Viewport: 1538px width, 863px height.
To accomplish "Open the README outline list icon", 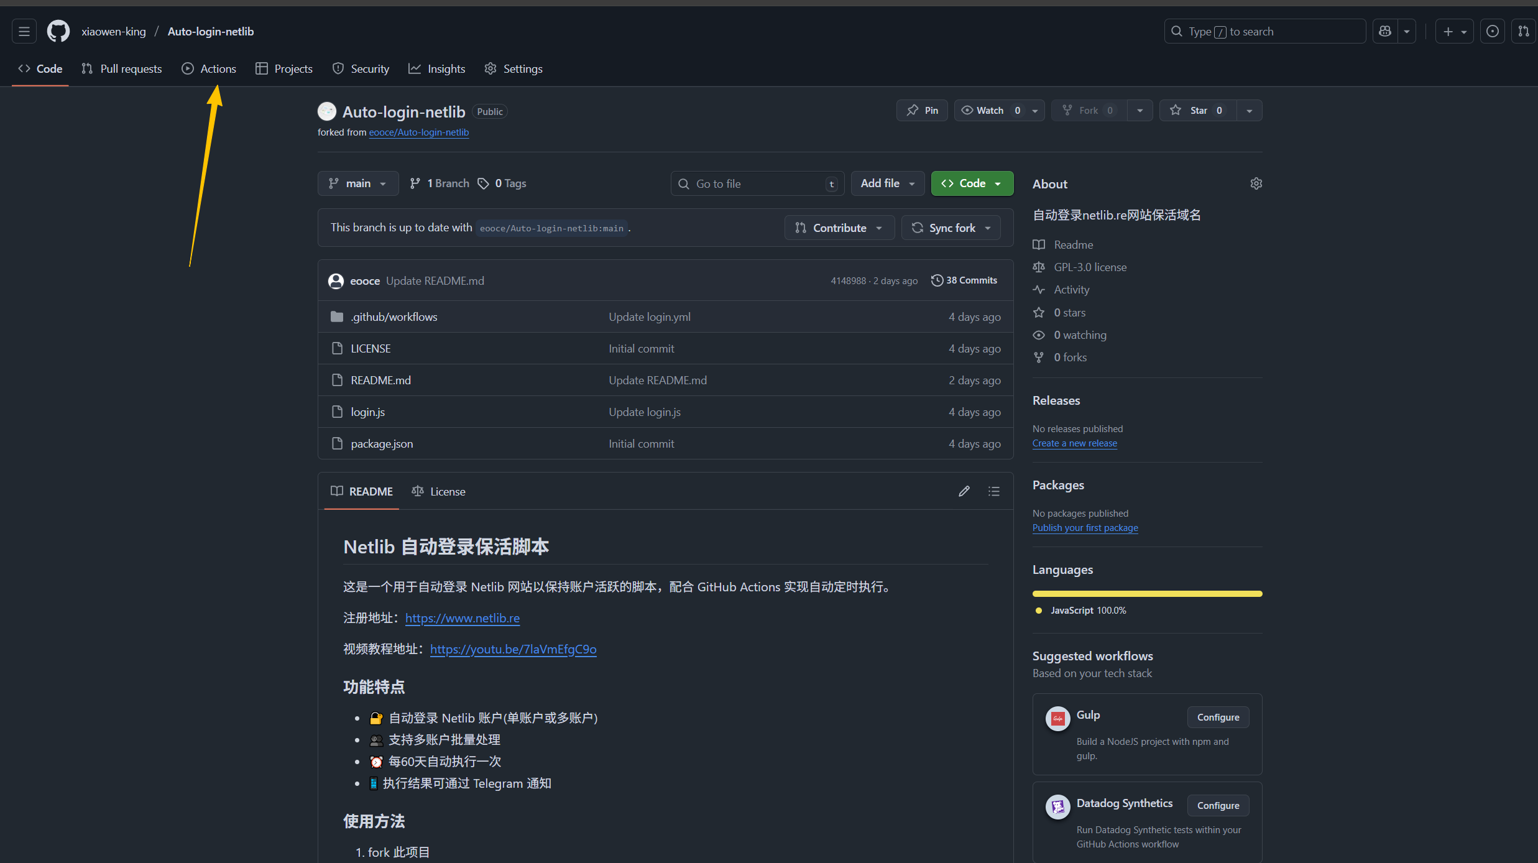I will tap(994, 491).
